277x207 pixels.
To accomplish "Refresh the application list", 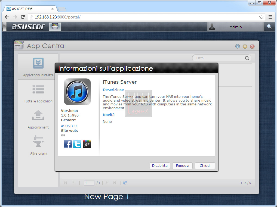I will 125,183.
